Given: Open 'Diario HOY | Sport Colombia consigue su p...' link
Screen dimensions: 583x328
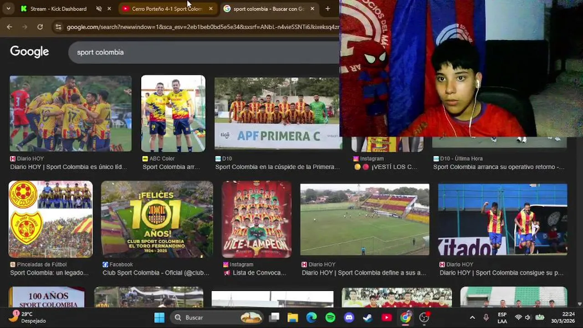Looking at the screenshot, I should pyautogui.click(x=501, y=273).
